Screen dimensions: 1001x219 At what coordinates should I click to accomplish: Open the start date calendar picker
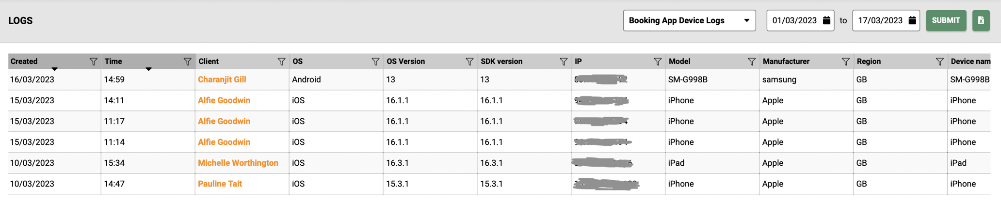coord(827,20)
